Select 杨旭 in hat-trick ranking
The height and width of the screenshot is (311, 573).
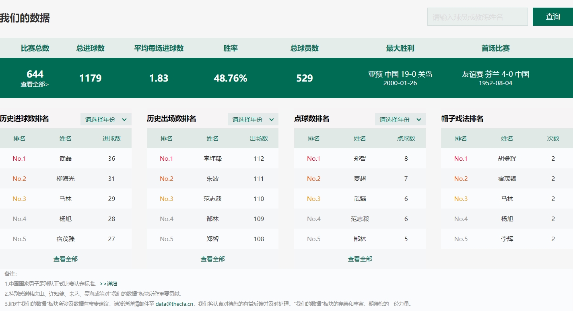507,219
